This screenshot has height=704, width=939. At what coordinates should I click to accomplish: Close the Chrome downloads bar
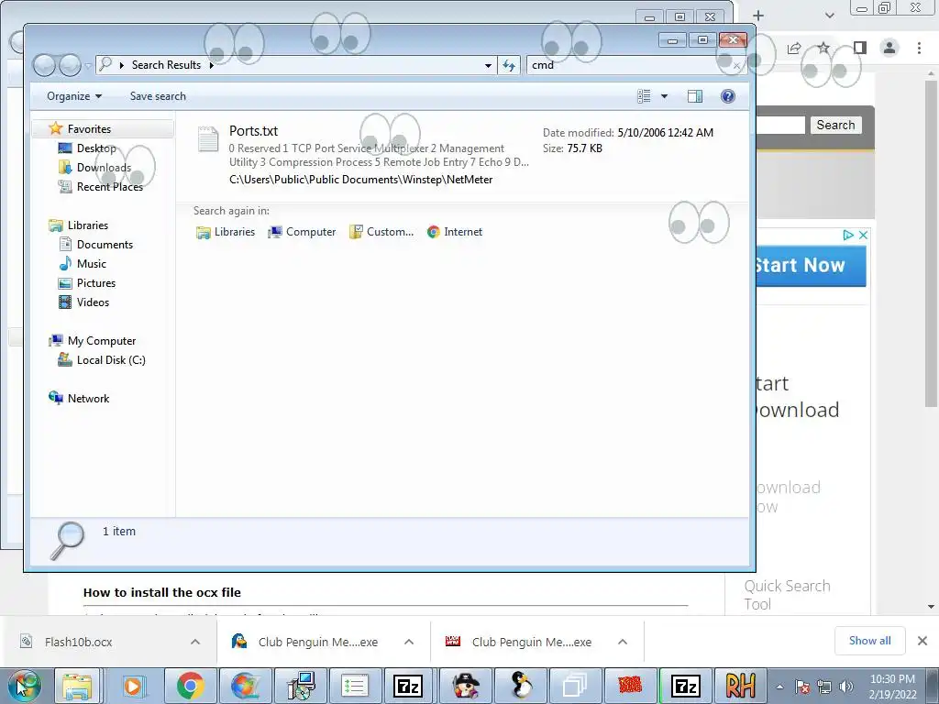(x=922, y=641)
